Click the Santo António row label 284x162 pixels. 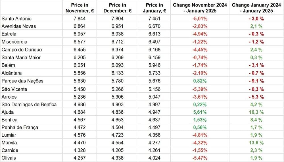(x=16, y=18)
